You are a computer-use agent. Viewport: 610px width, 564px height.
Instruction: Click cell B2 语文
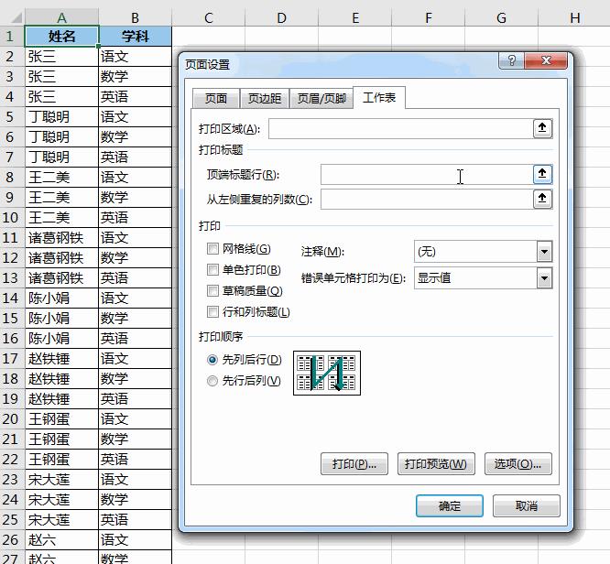(x=135, y=57)
